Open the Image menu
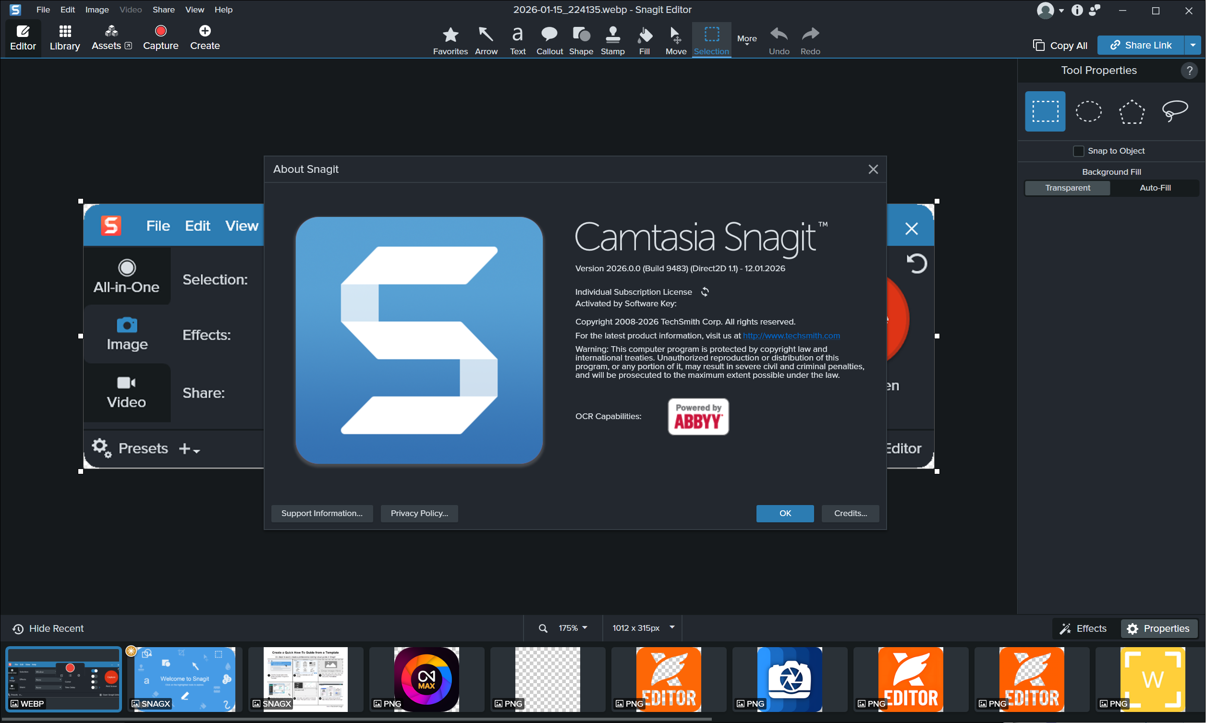 (97, 10)
